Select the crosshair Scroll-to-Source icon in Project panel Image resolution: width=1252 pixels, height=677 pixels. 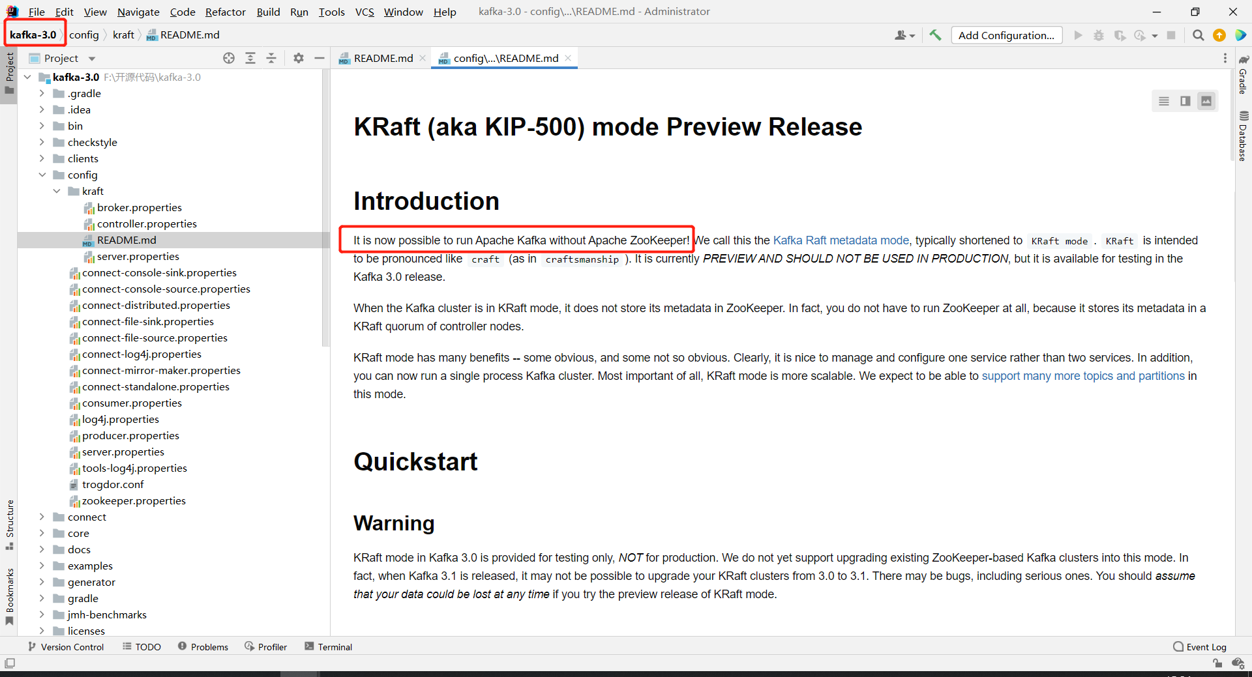tap(229, 58)
